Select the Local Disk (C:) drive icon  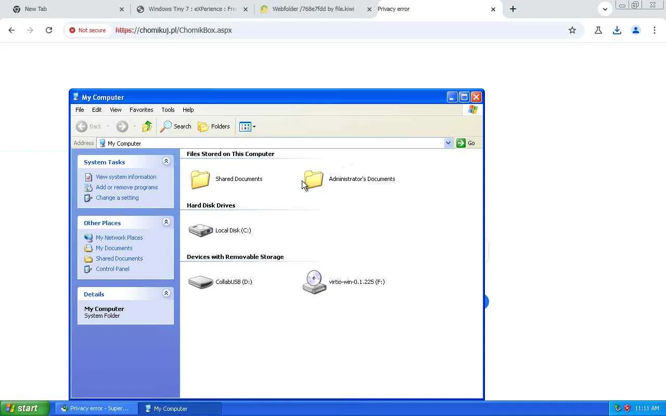coord(200,230)
